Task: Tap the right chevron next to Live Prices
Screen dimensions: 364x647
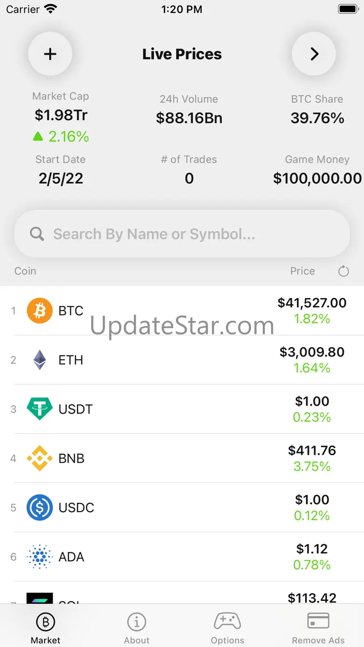Action: tap(314, 54)
